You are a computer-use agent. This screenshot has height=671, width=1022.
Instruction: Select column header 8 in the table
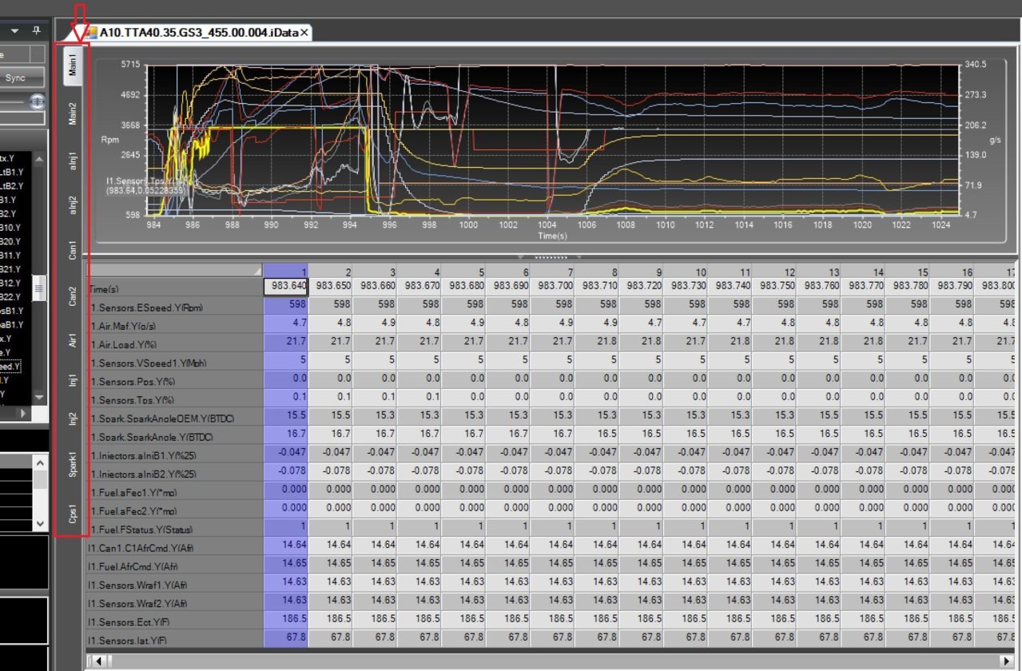598,272
